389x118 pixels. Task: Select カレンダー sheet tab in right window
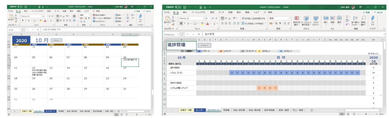point(200,110)
